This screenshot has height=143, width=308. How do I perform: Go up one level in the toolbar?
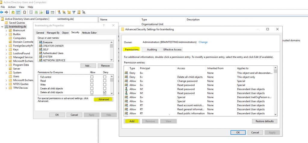coord(13,12)
